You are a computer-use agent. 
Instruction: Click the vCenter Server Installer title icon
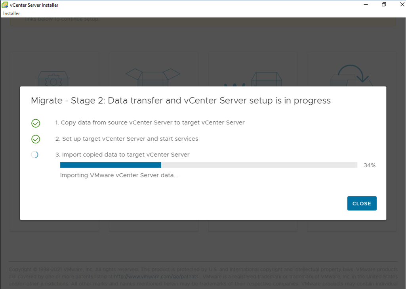pos(5,5)
